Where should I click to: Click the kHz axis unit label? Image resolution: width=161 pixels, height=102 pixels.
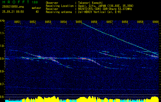click(2, 21)
